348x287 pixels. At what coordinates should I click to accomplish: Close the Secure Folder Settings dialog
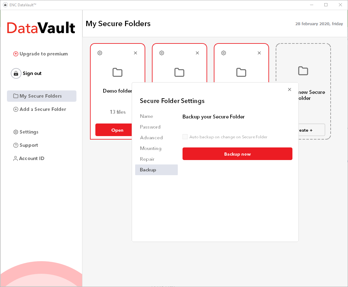(x=289, y=89)
